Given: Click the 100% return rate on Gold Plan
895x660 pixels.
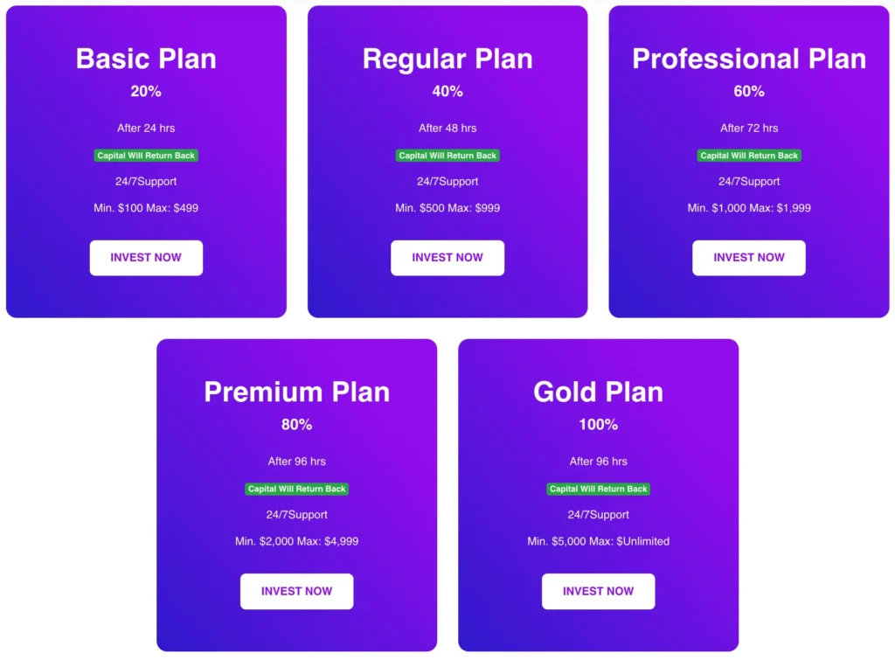Looking at the screenshot, I should coord(598,425).
